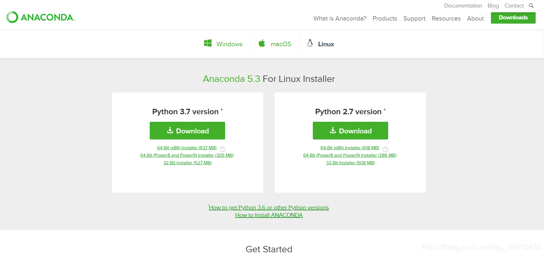Click Anaconda 5.3 For Linux Installer title
Viewport: 544px width, 254px height.
(269, 79)
